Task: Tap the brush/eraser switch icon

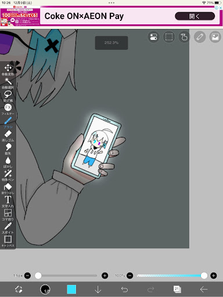Action: 19,289
